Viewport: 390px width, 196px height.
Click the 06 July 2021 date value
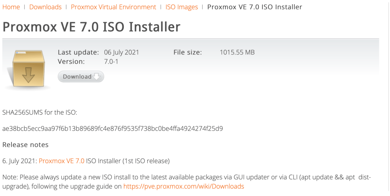click(121, 53)
